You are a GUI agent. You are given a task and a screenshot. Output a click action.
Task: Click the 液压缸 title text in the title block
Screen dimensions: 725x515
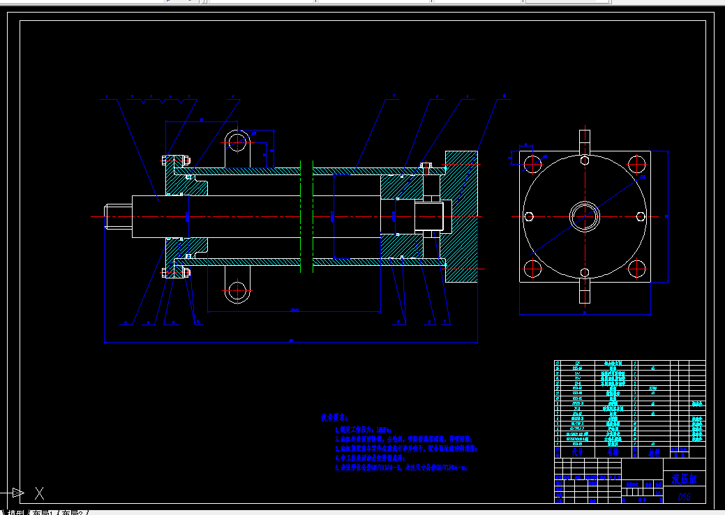[685, 479]
